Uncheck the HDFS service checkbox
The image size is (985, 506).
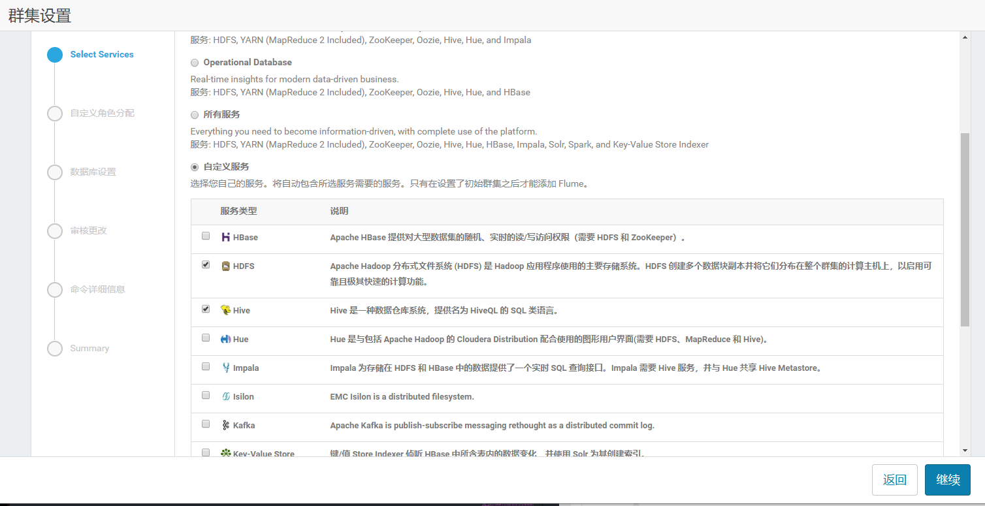[x=206, y=264]
